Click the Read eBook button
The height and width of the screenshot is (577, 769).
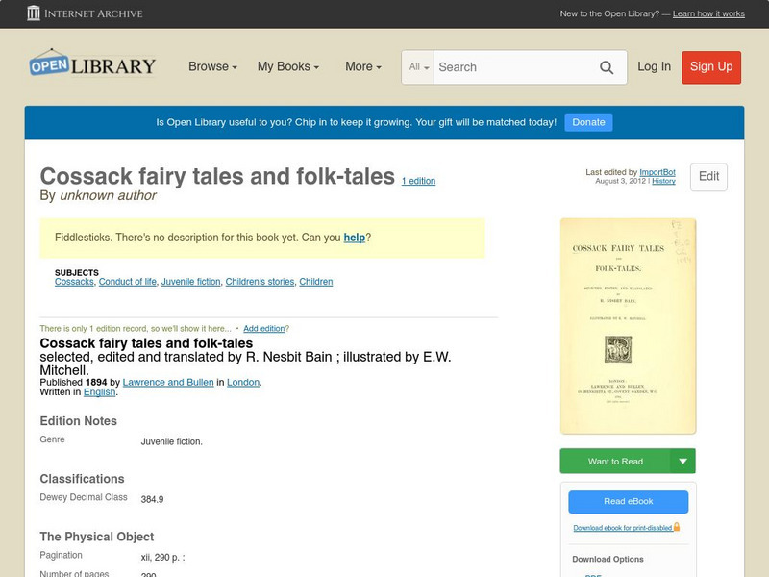tap(628, 501)
